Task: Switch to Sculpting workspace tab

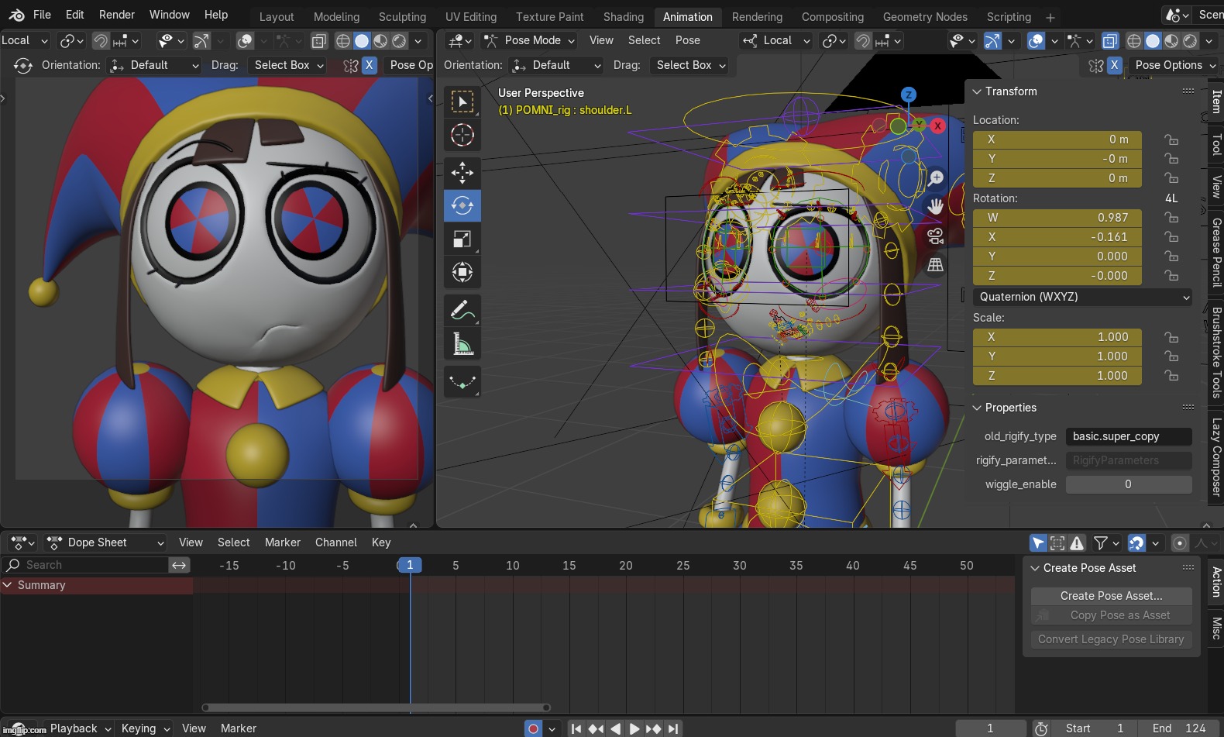Action: (402, 16)
